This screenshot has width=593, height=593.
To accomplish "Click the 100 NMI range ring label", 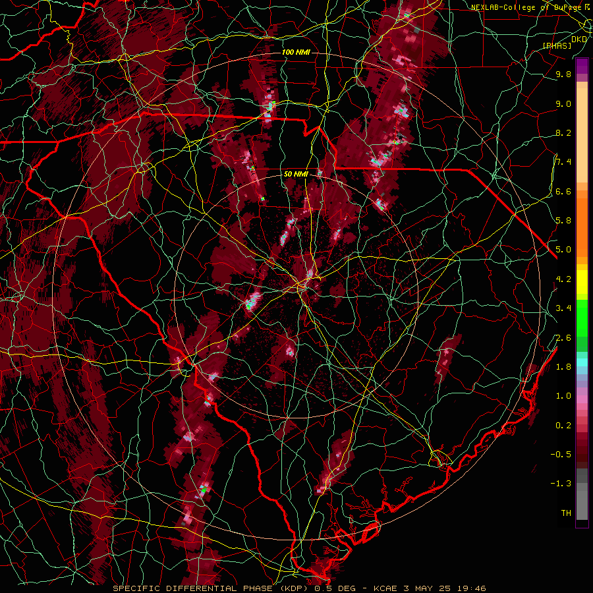I will (x=296, y=52).
